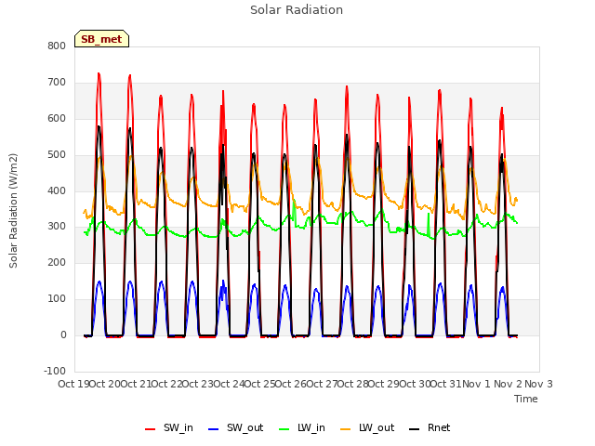Toggle the SW_out legend entry
595x446 pixels.
(x=235, y=427)
